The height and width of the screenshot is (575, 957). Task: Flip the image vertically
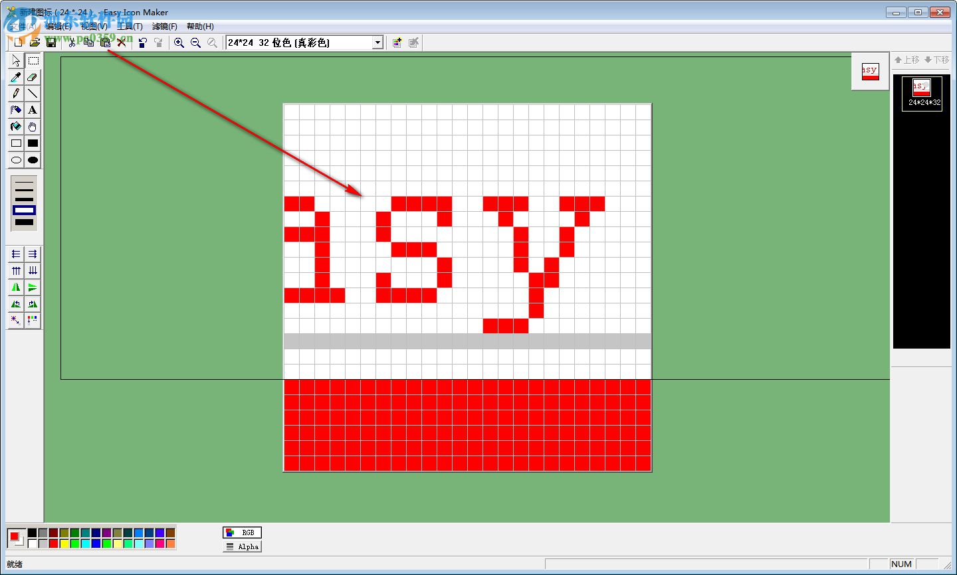click(x=33, y=287)
